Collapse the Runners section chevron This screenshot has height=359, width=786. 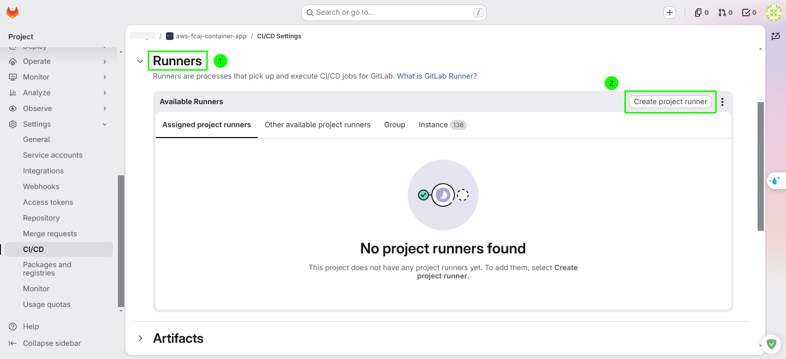click(x=140, y=61)
